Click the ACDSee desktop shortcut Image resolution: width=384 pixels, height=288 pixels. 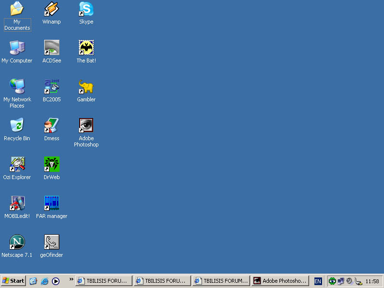click(x=51, y=52)
